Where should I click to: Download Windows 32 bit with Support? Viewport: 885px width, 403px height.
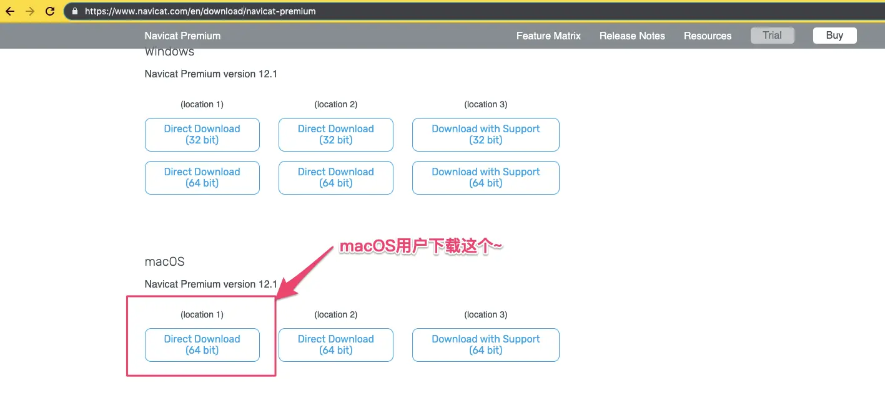(x=486, y=135)
